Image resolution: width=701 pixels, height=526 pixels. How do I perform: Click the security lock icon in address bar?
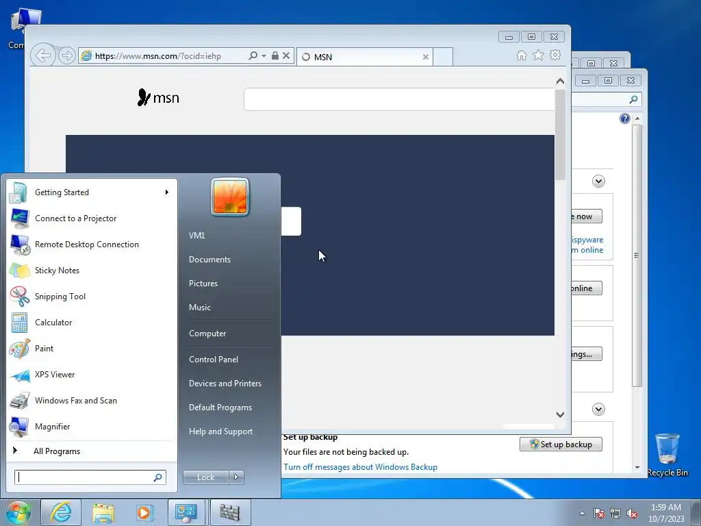275,56
